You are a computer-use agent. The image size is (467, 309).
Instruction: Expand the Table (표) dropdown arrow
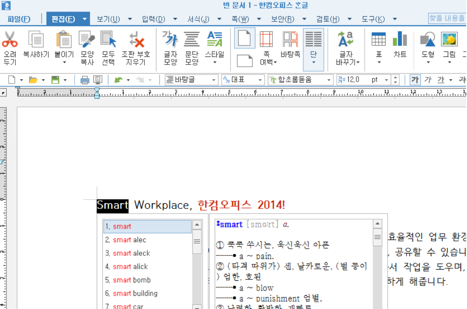point(379,63)
